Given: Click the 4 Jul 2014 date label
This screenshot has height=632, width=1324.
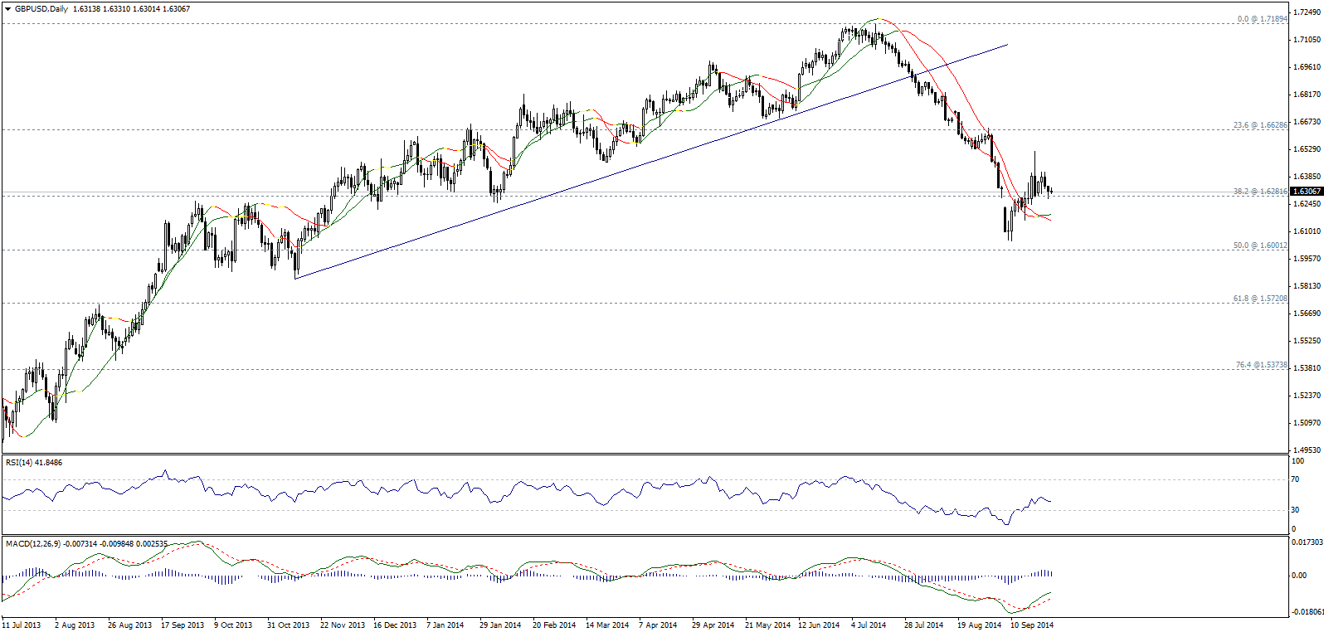Looking at the screenshot, I should point(869,625).
